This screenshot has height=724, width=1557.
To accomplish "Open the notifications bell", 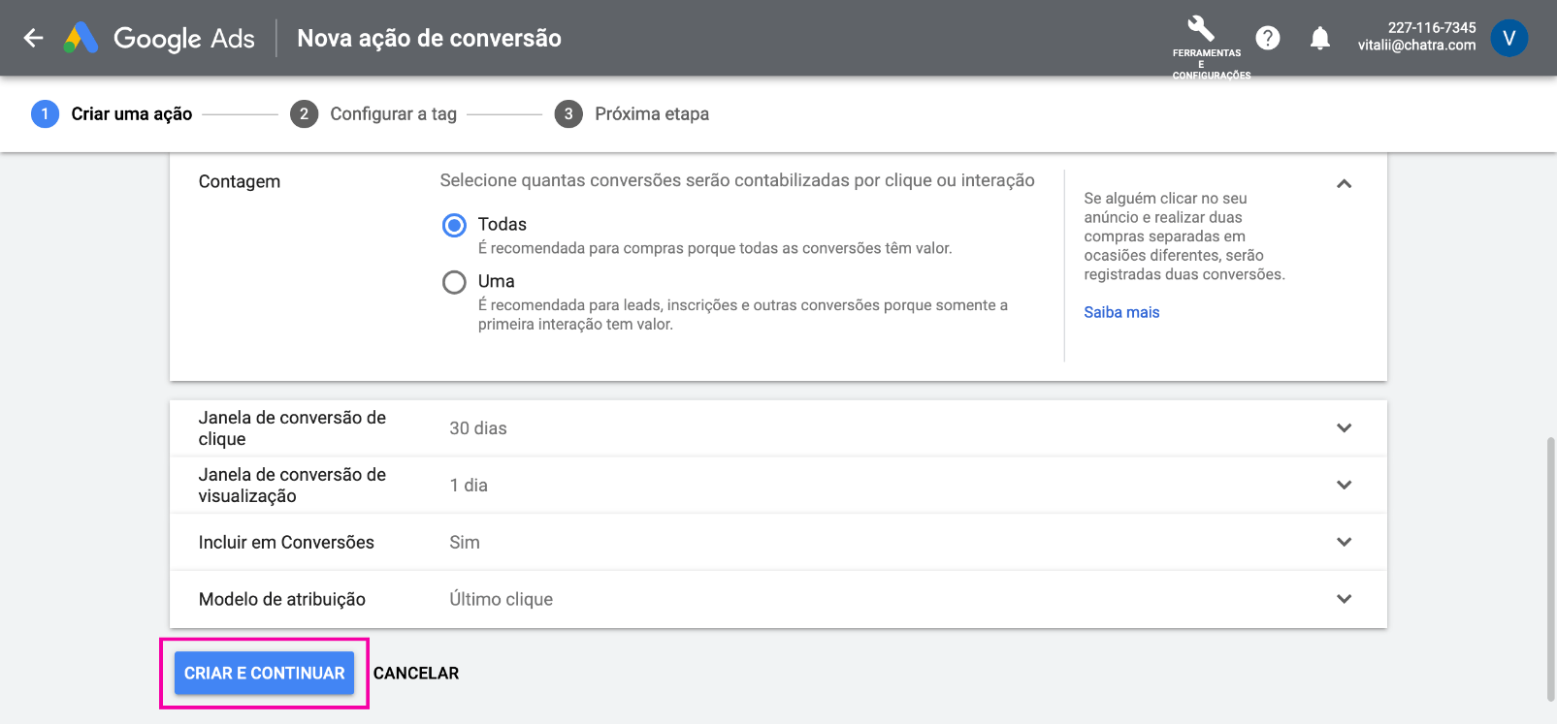I will [x=1320, y=38].
